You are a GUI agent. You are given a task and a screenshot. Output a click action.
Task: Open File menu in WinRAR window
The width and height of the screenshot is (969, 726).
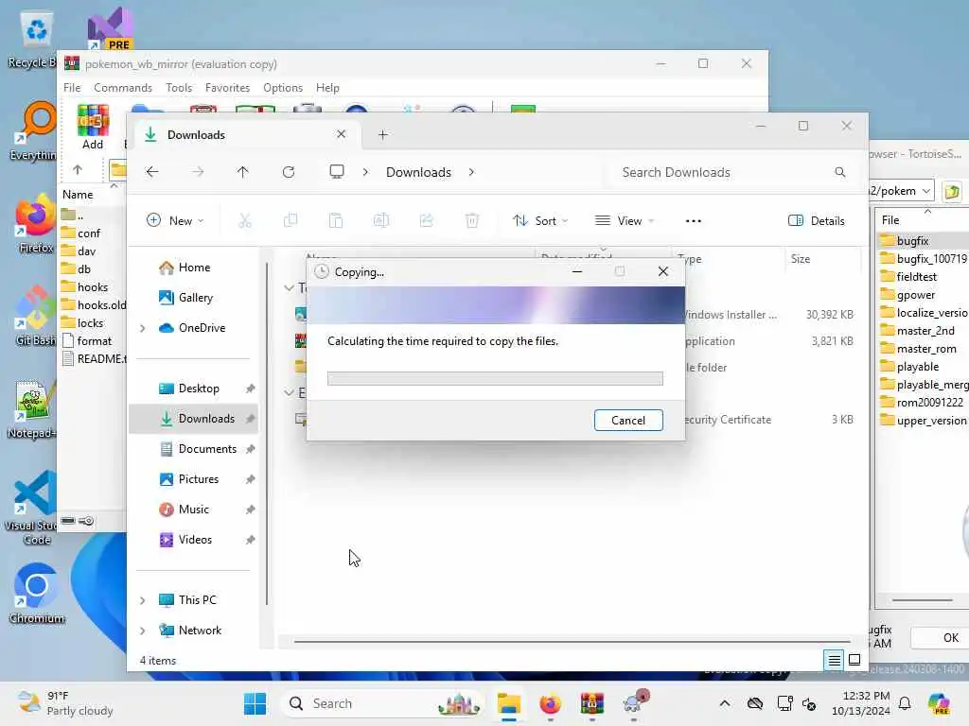pyautogui.click(x=72, y=88)
